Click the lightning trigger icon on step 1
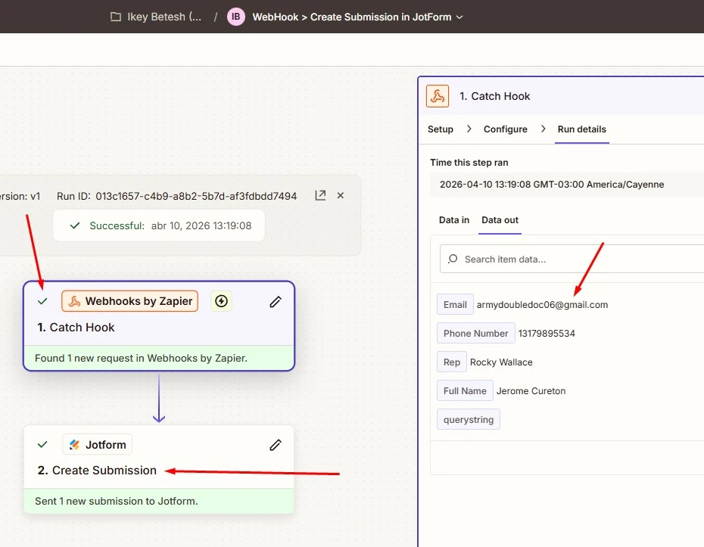Screen dimensions: 704x547 [x=221, y=301]
